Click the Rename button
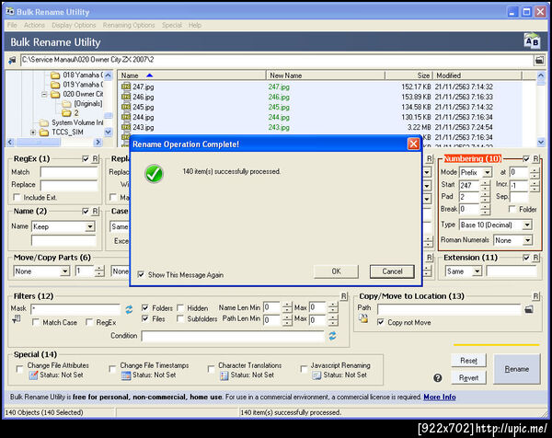This screenshot has height=438, width=552. point(517,369)
